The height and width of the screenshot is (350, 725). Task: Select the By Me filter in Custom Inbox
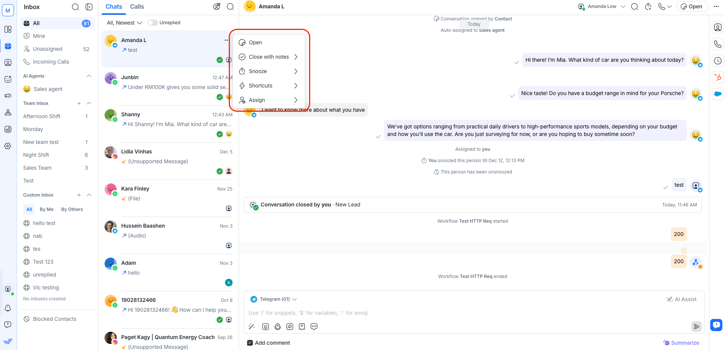click(47, 209)
